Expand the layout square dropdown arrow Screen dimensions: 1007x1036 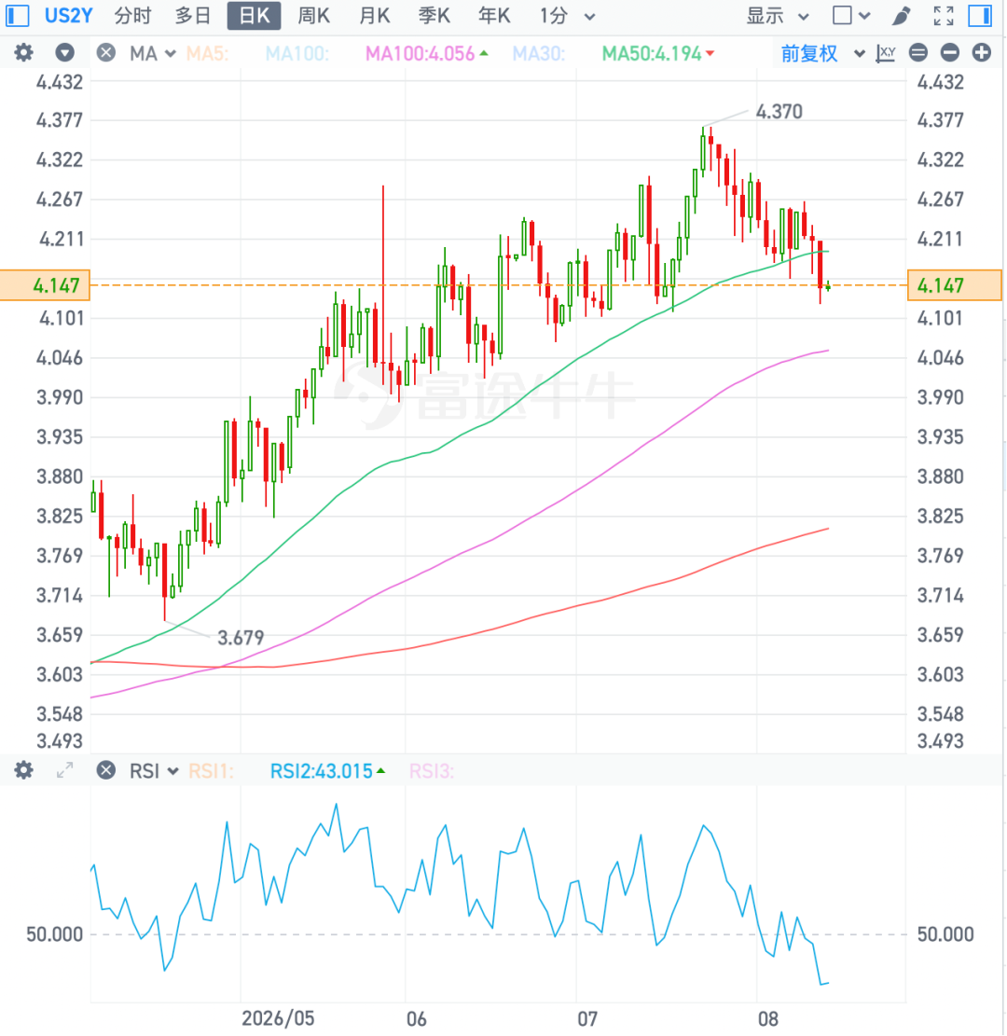tap(865, 16)
